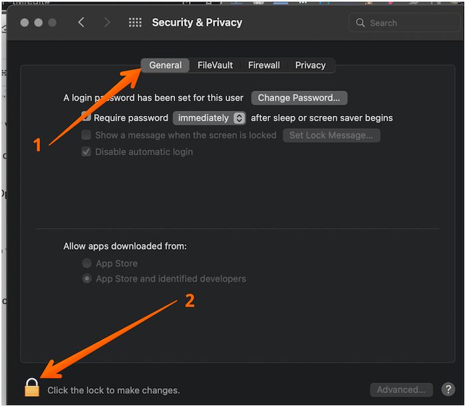Switch to the FileVault tab
466x407 pixels.
[215, 65]
